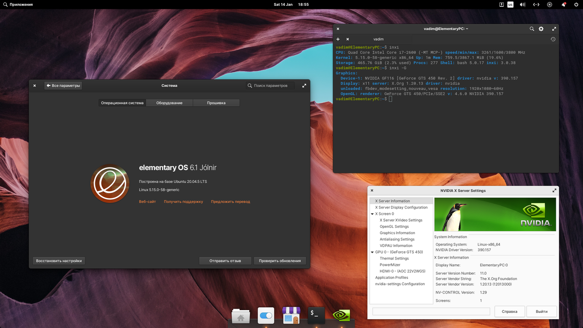Viewport: 583px width, 328px height.
Task: Click Отправить отзыв button
Action: click(225, 260)
